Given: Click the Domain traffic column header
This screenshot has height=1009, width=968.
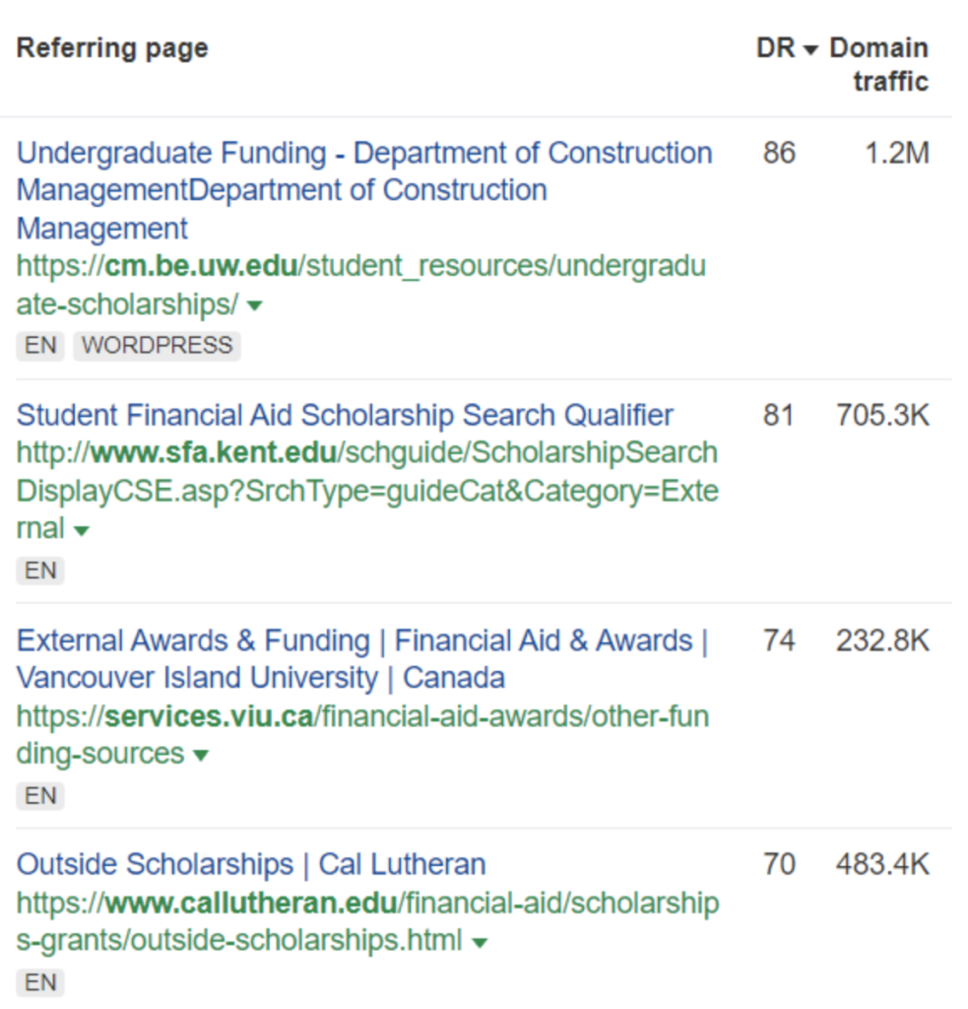Looking at the screenshot, I should coord(878,65).
